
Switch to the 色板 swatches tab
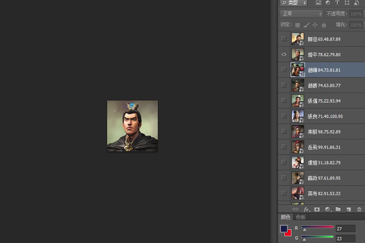point(301,217)
